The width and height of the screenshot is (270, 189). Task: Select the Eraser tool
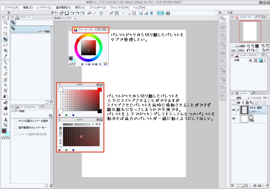pos(5,91)
